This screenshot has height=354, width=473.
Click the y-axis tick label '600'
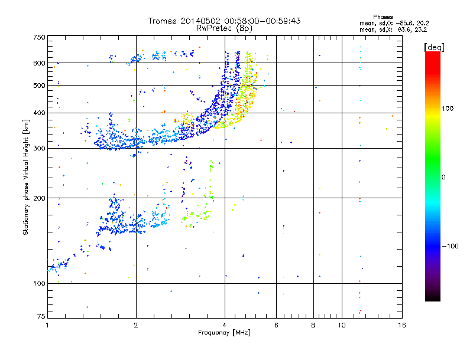[x=39, y=63]
